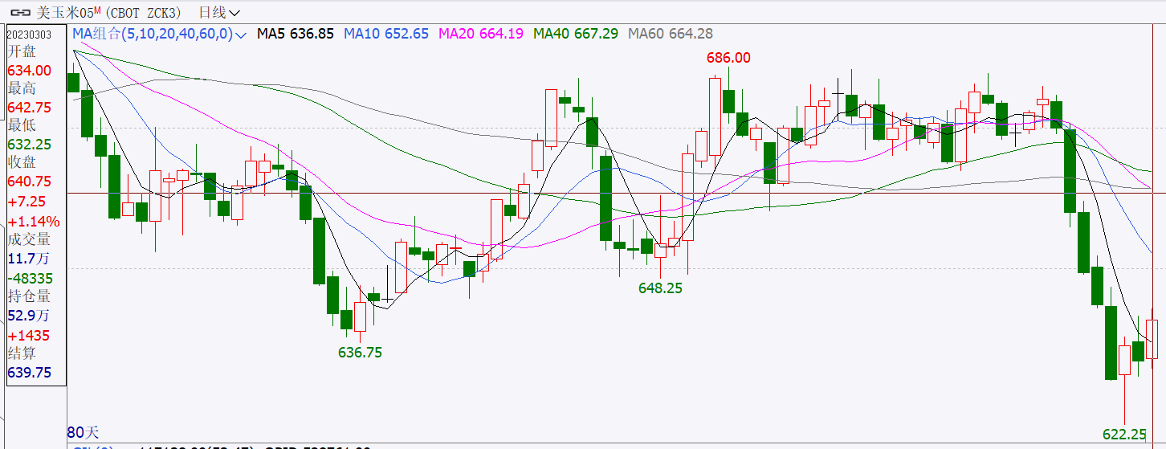
Task: Click the 648.25 low price marker
Action: [660, 288]
